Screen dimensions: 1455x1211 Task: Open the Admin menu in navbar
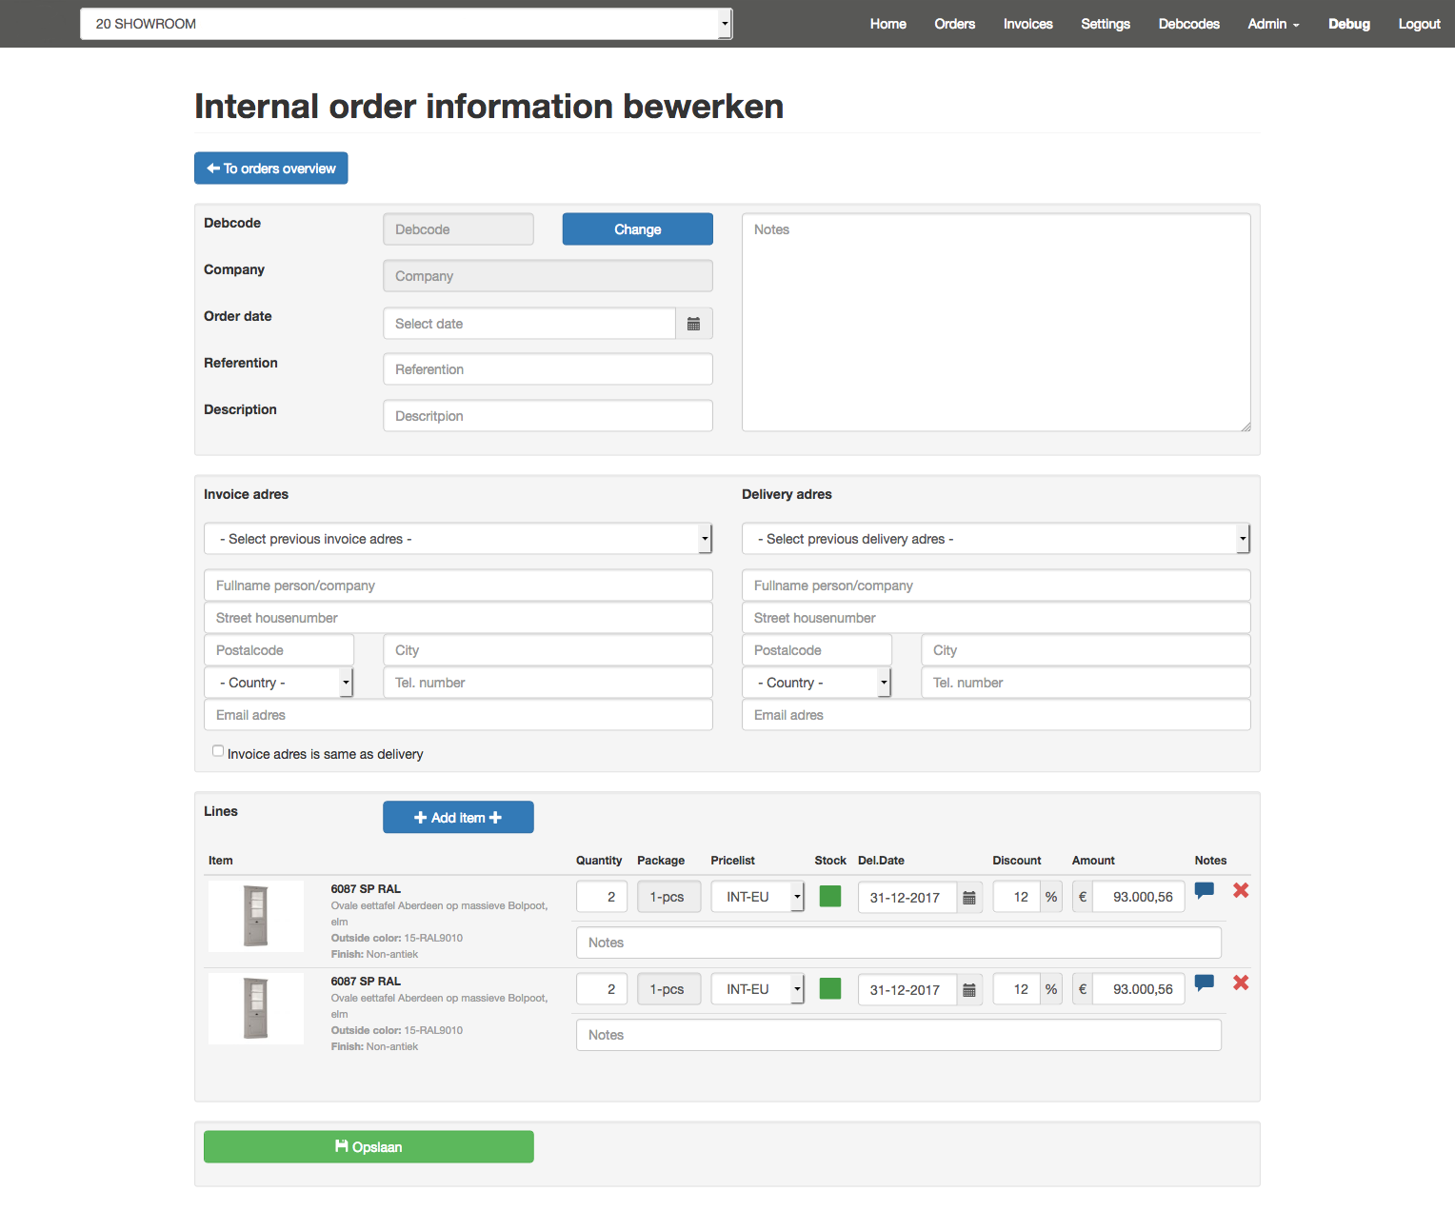tap(1273, 24)
